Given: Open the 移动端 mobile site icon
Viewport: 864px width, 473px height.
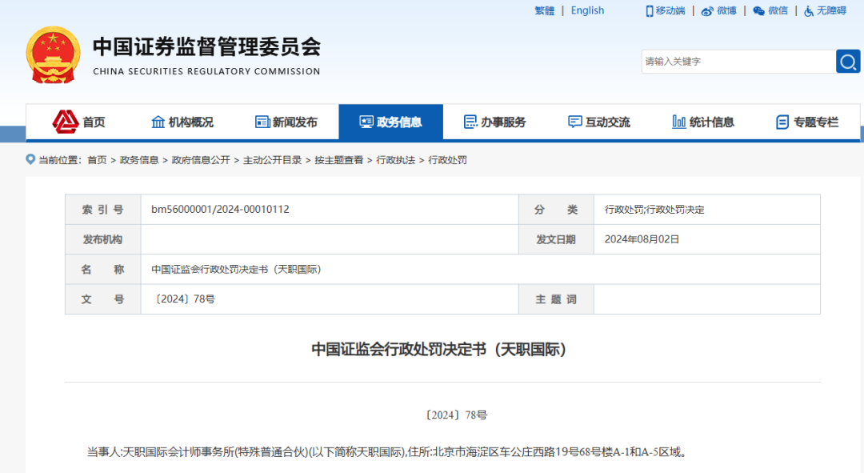Looking at the screenshot, I should click(648, 10).
